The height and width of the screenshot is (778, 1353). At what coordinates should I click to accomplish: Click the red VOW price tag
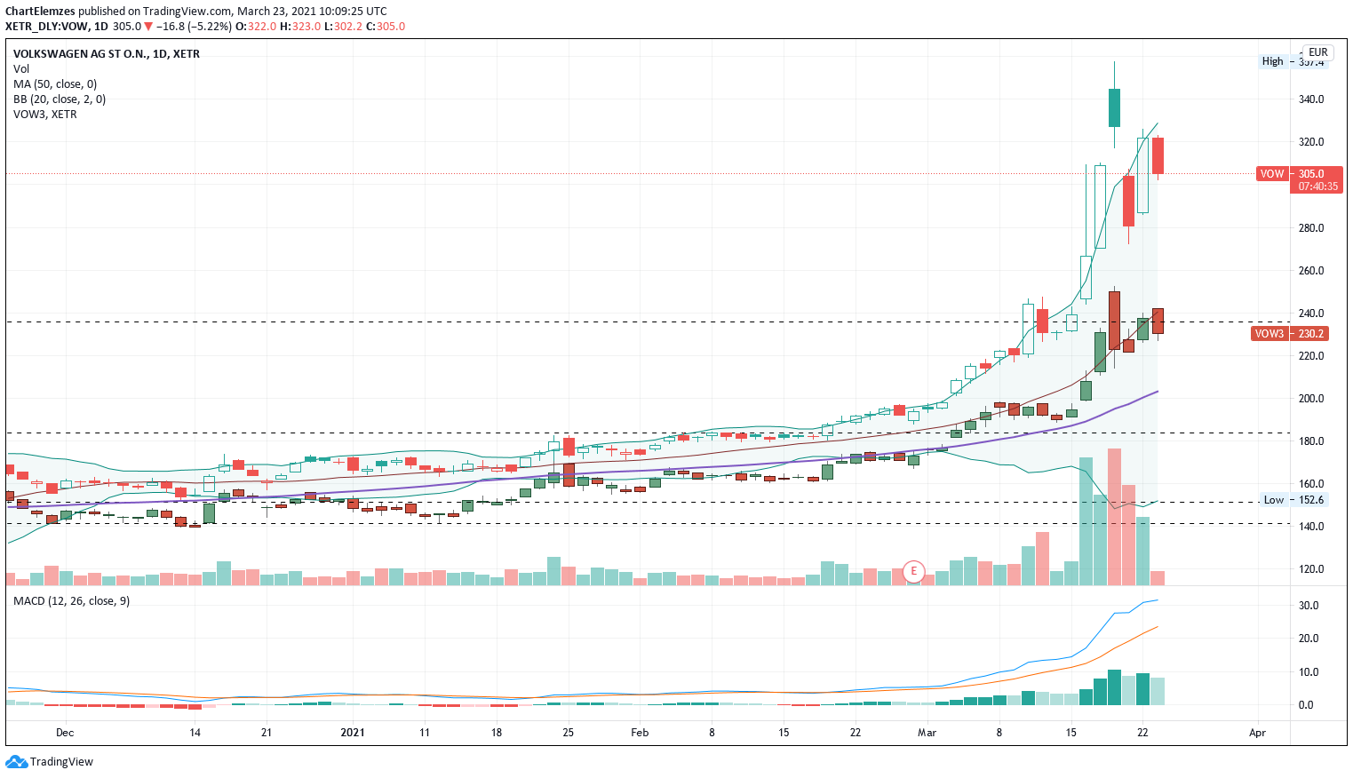(1272, 174)
